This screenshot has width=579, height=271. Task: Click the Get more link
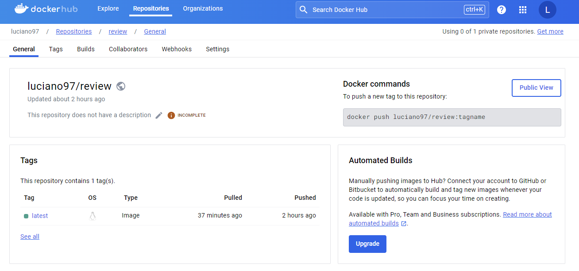click(550, 31)
